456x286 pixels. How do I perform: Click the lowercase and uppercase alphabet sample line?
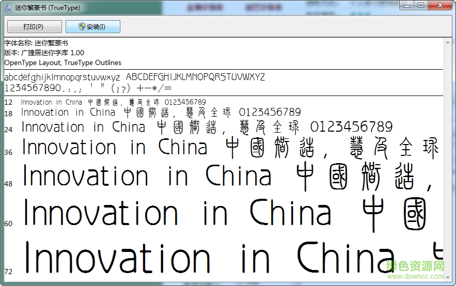(134, 77)
